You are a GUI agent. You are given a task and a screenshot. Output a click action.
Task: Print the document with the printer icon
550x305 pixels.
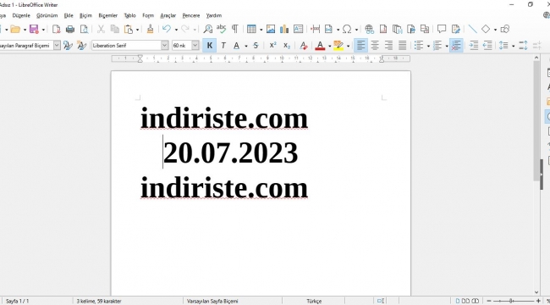click(70, 29)
